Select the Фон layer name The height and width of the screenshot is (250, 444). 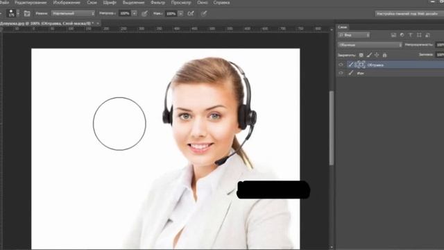[361, 73]
